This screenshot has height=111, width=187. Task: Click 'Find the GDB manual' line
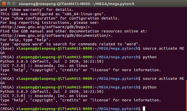tap(74, 31)
